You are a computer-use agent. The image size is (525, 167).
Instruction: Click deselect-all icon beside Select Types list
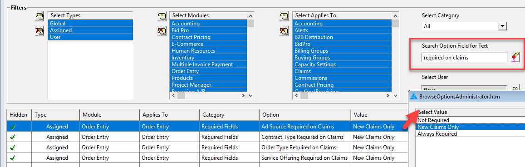(x=39, y=31)
